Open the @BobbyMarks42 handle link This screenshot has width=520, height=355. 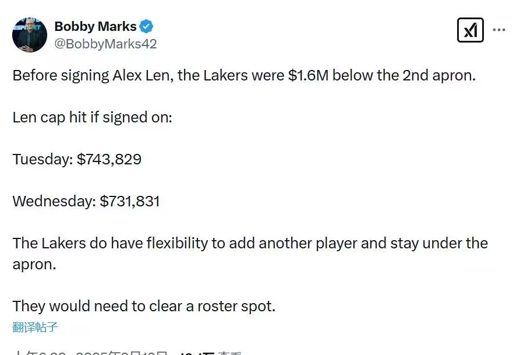(105, 44)
